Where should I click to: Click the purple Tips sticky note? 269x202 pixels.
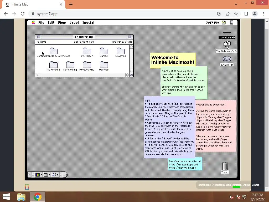(169, 127)
